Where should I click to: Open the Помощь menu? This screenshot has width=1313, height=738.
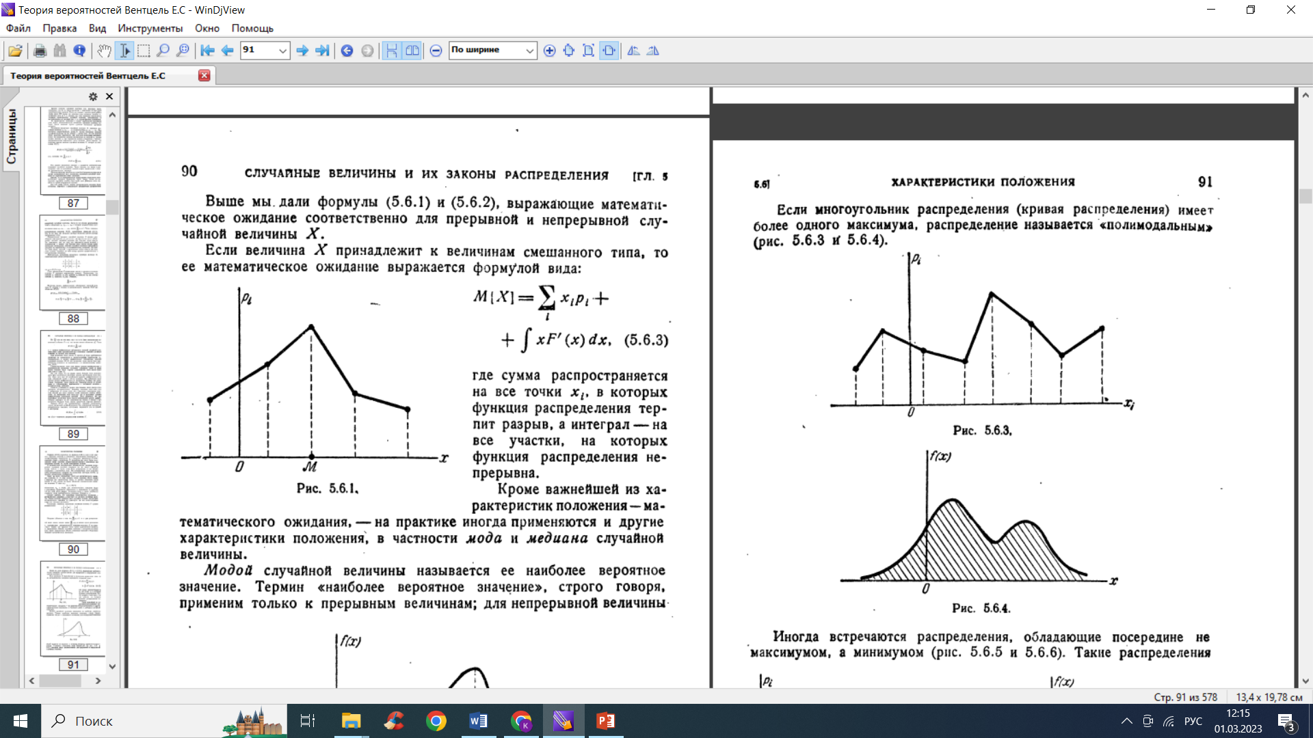pos(252,28)
